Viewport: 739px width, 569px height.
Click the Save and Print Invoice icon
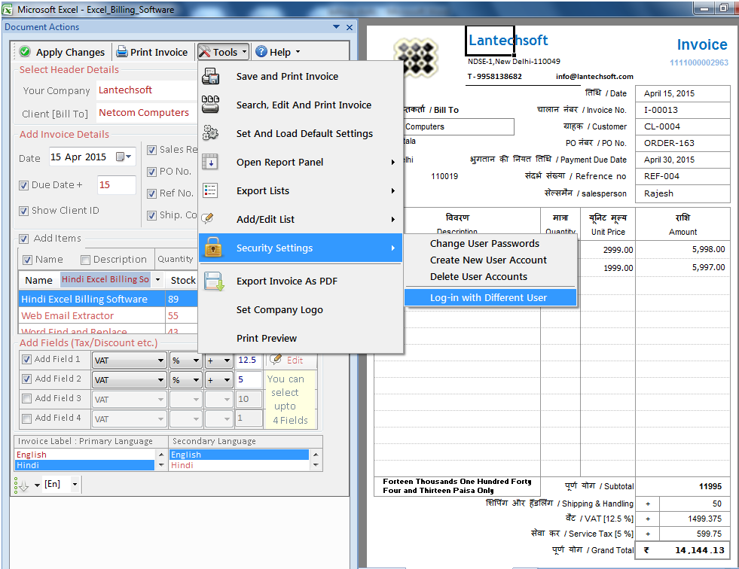(210, 76)
